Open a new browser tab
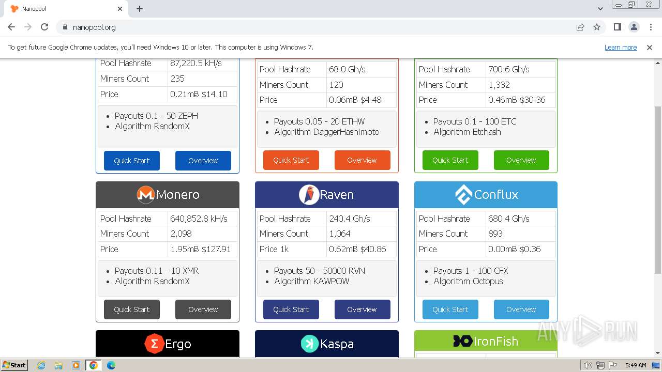 point(140,9)
